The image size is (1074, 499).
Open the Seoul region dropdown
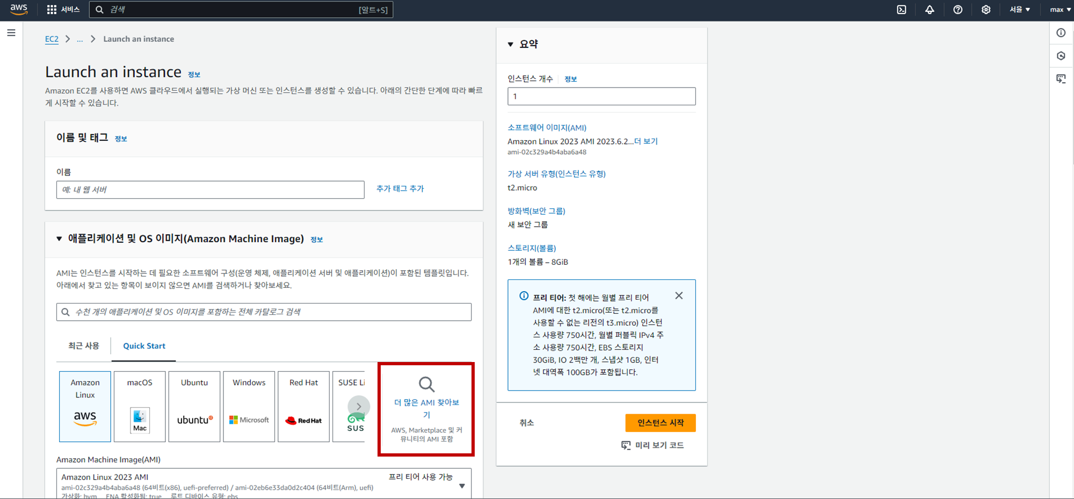[x=1020, y=10]
